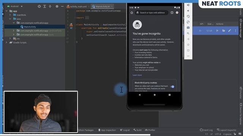This screenshot has height=136, width=243.
Task: Tap phone navigation home button on emulator screen
Action: pyautogui.click(x=155, y=95)
